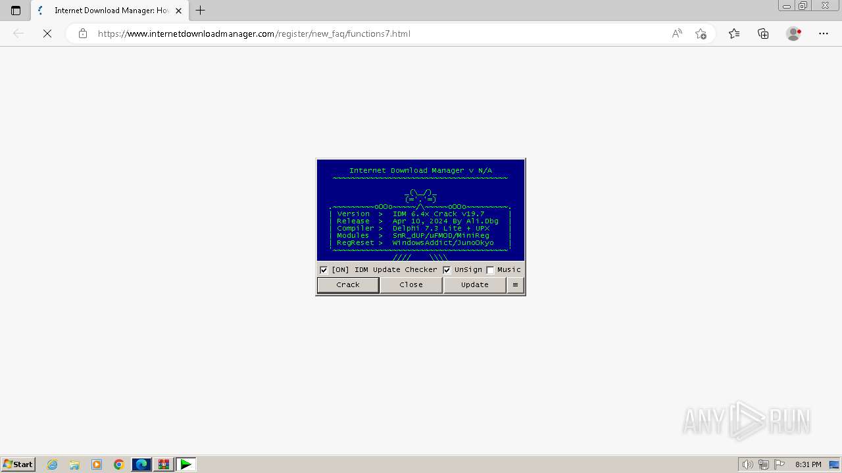Select the Internet Download Manager browser tab
The image size is (842, 473).
(x=110, y=11)
